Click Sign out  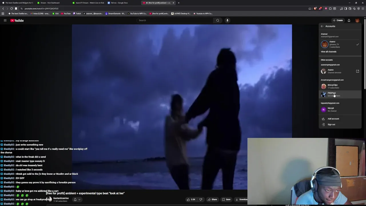340,124
